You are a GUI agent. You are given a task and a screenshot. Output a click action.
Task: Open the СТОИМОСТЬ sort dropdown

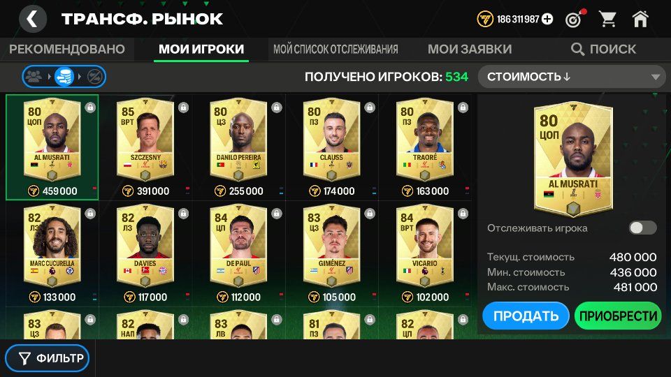point(572,77)
